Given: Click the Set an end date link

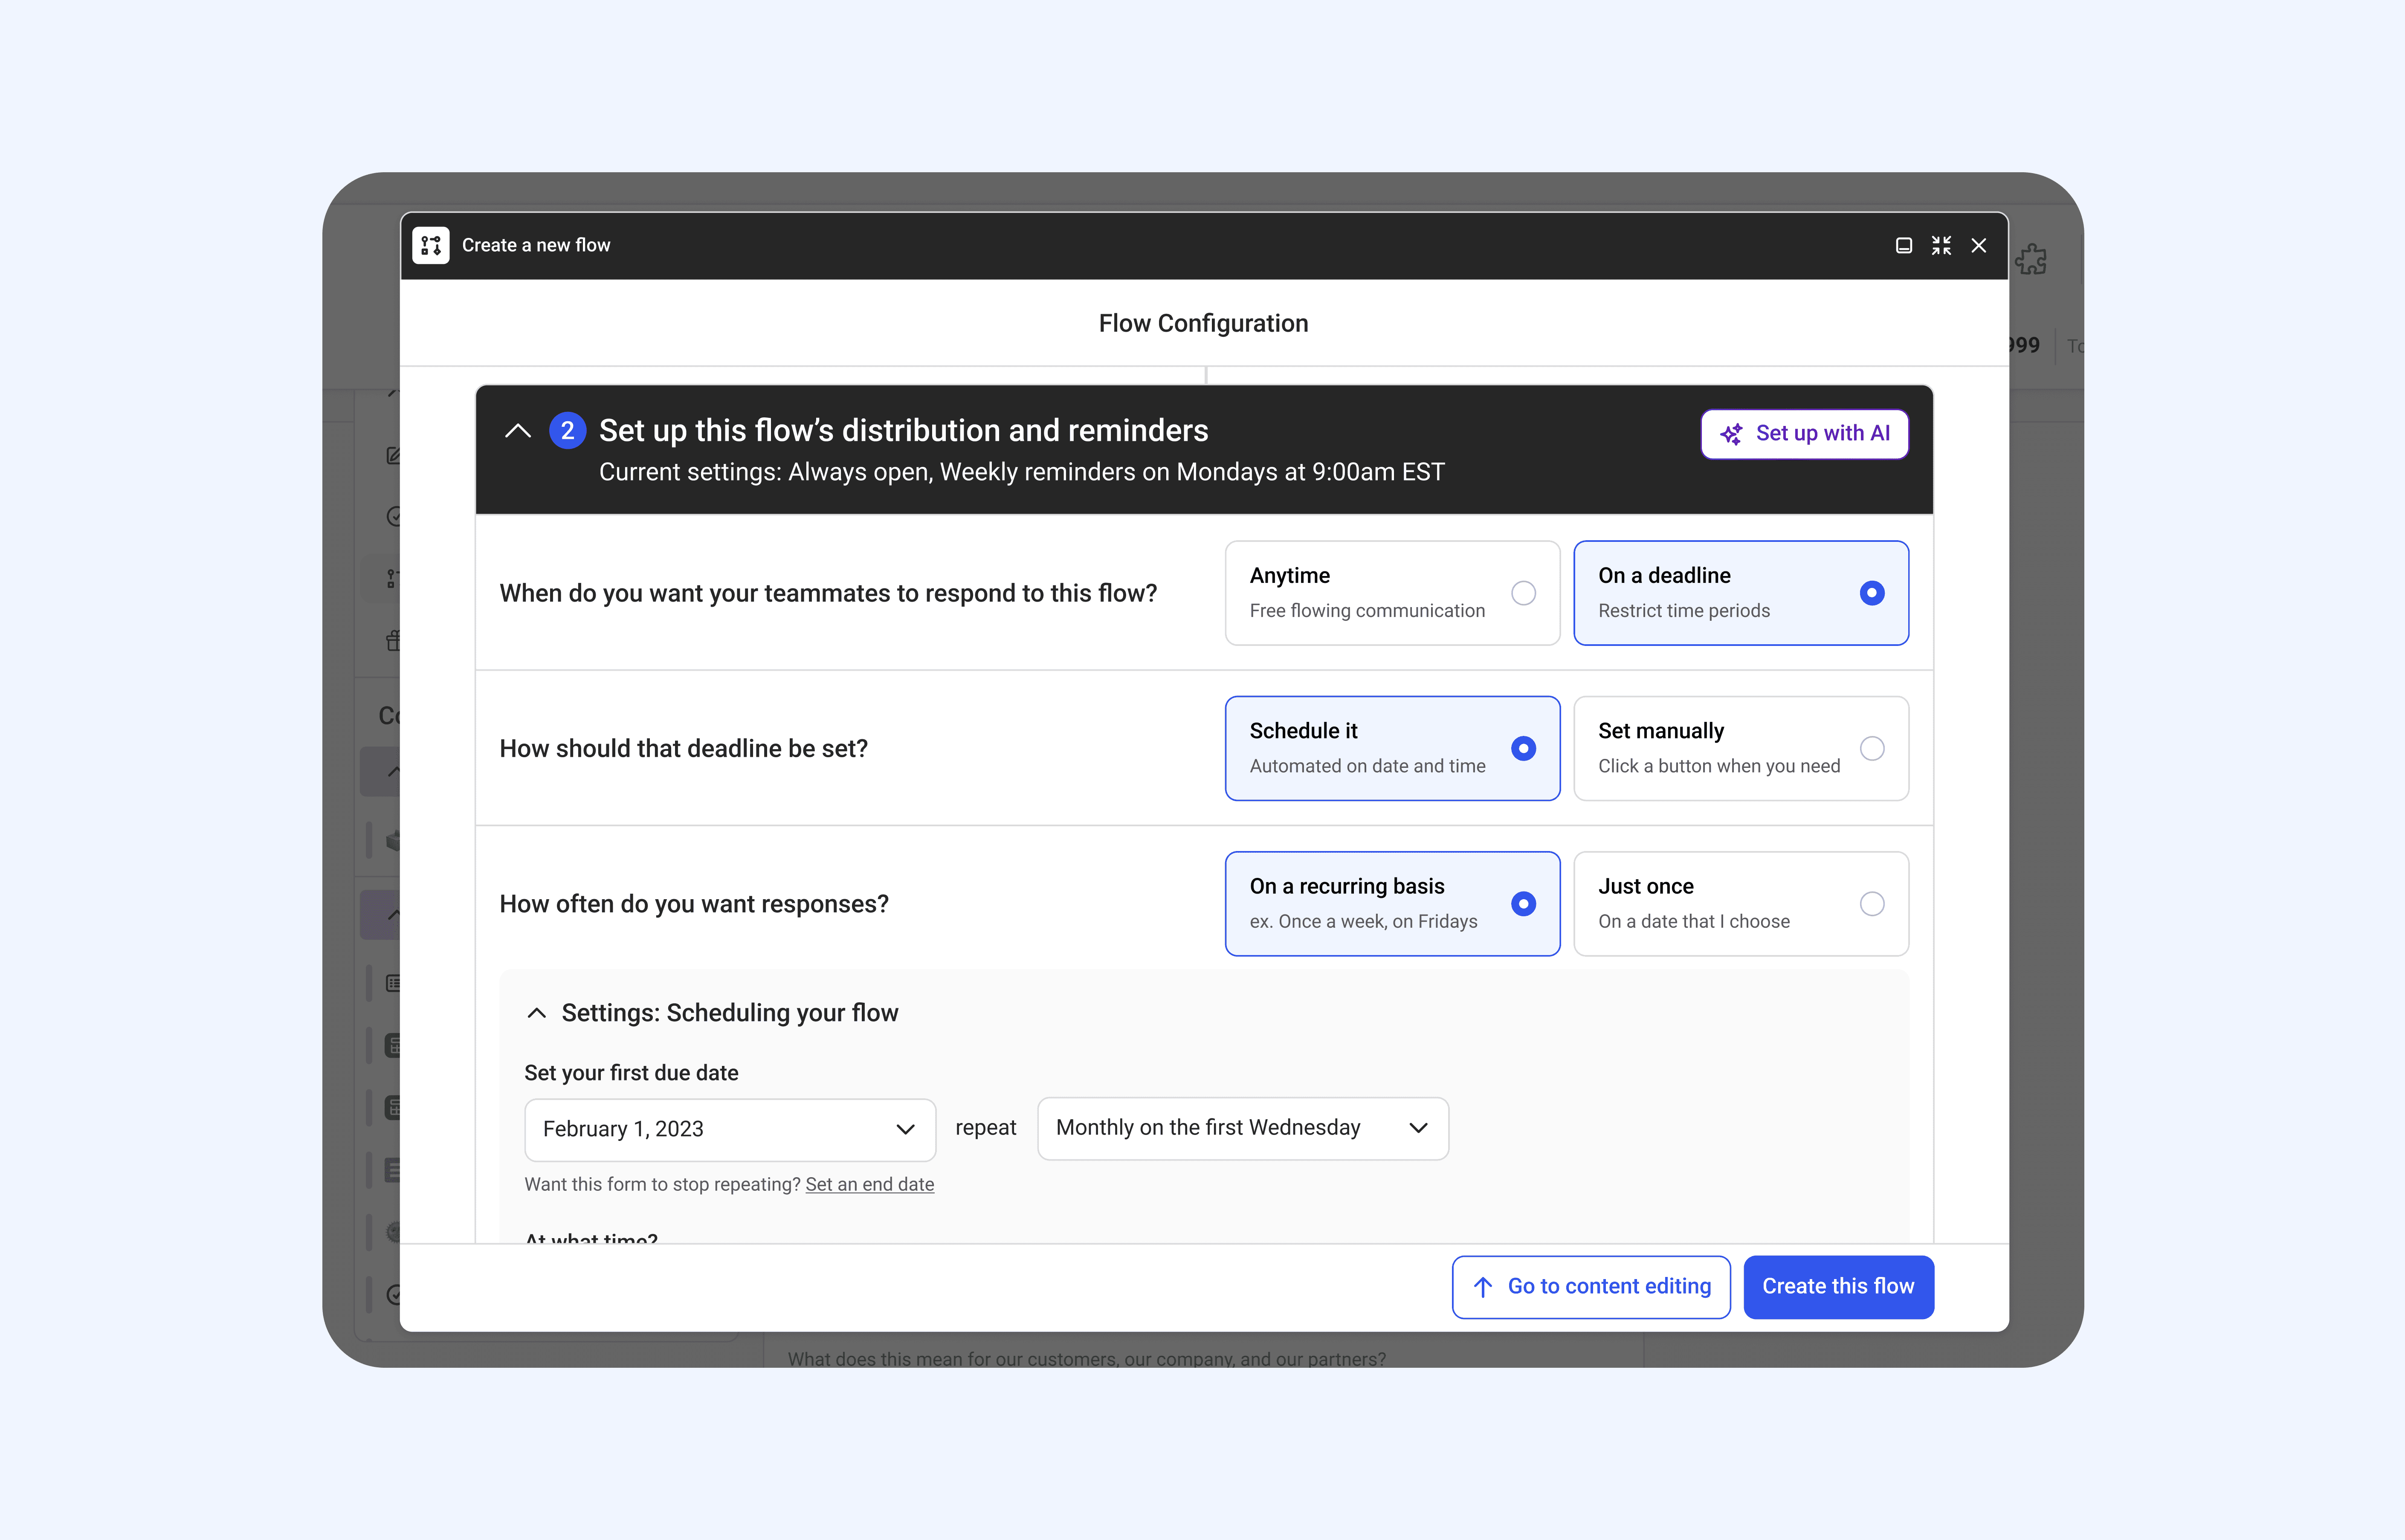Looking at the screenshot, I should tap(869, 1184).
